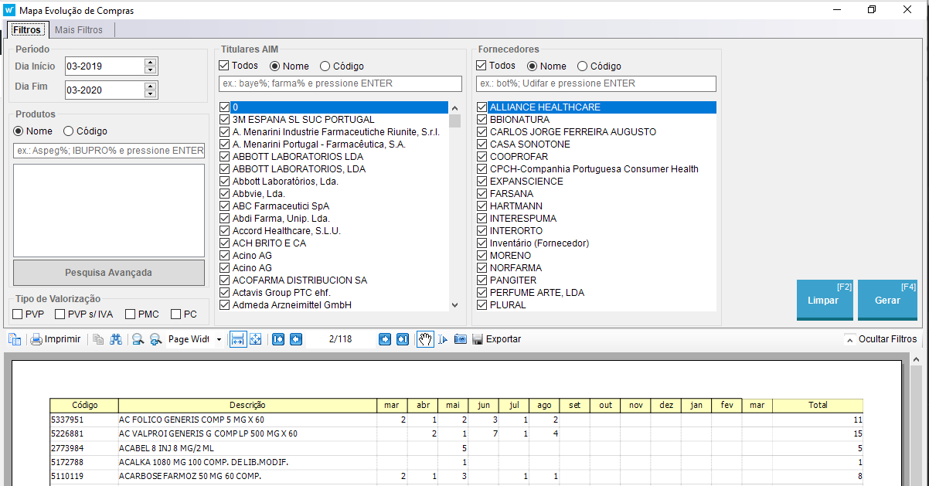The height and width of the screenshot is (486, 929).
Task: Open the Filtros tab
Action: coord(27,29)
